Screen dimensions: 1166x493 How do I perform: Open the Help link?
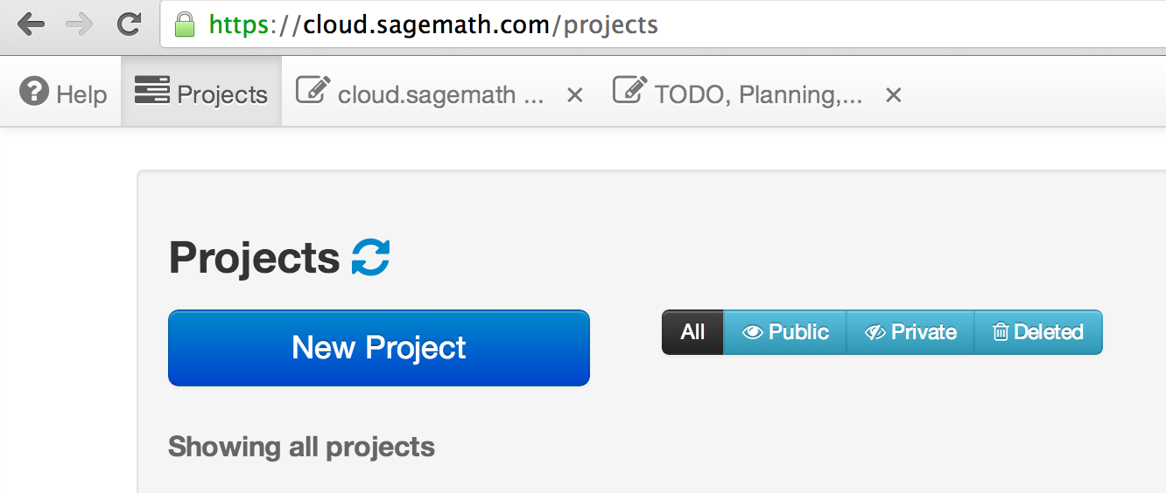click(x=81, y=94)
